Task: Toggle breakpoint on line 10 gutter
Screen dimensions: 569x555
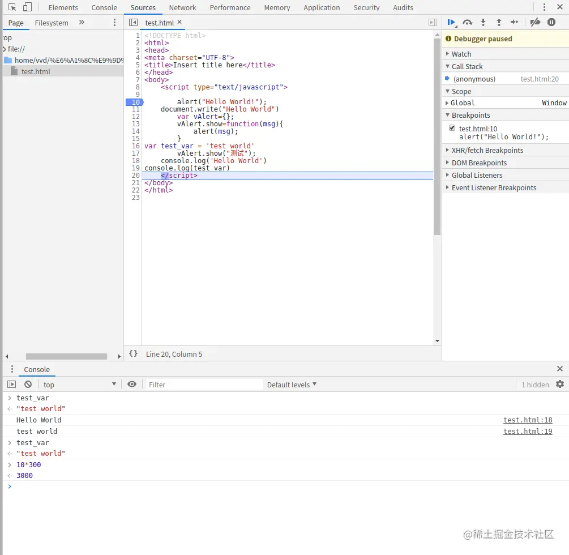Action: (135, 102)
